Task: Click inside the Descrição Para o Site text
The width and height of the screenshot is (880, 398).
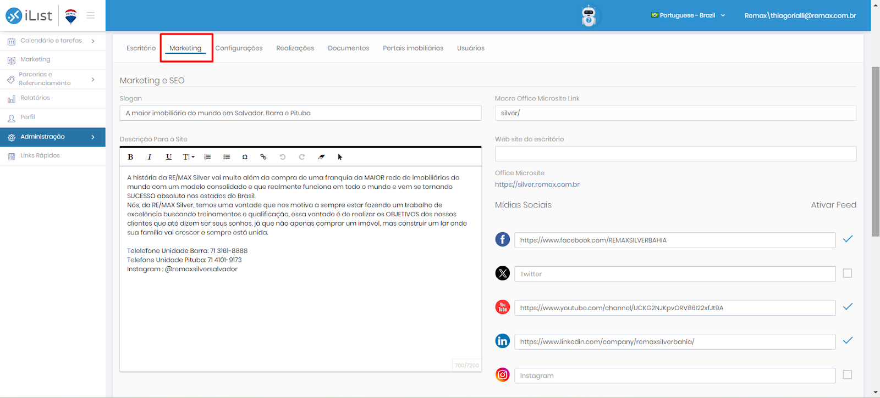Action: point(300,269)
